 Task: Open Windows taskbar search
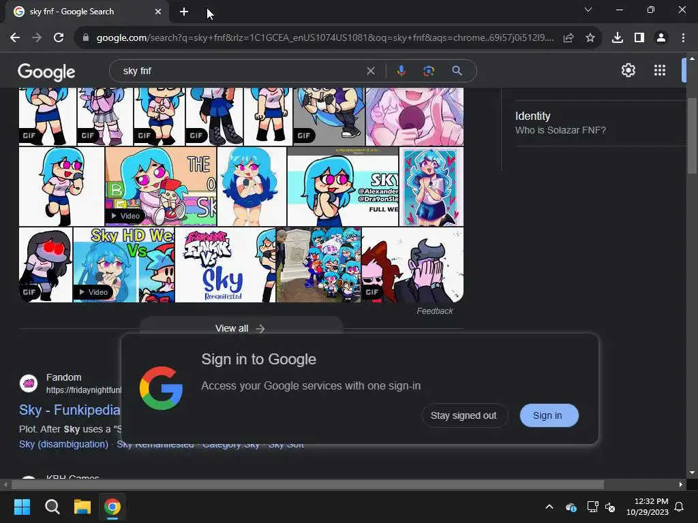52,507
